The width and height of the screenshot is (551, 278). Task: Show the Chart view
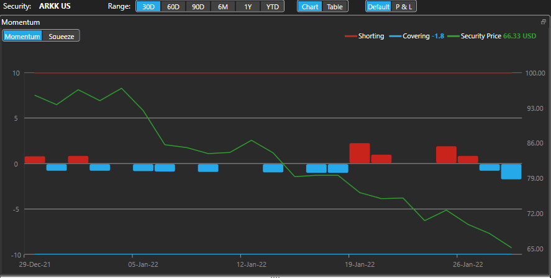tap(310, 7)
